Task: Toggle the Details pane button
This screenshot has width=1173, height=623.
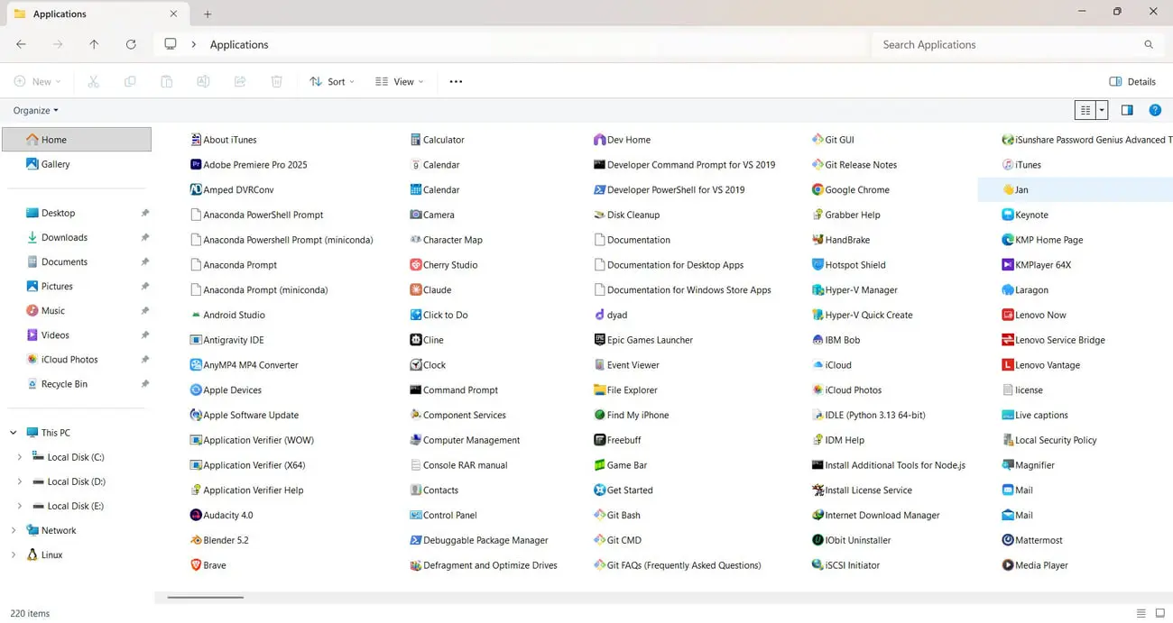Action: pyautogui.click(x=1132, y=81)
